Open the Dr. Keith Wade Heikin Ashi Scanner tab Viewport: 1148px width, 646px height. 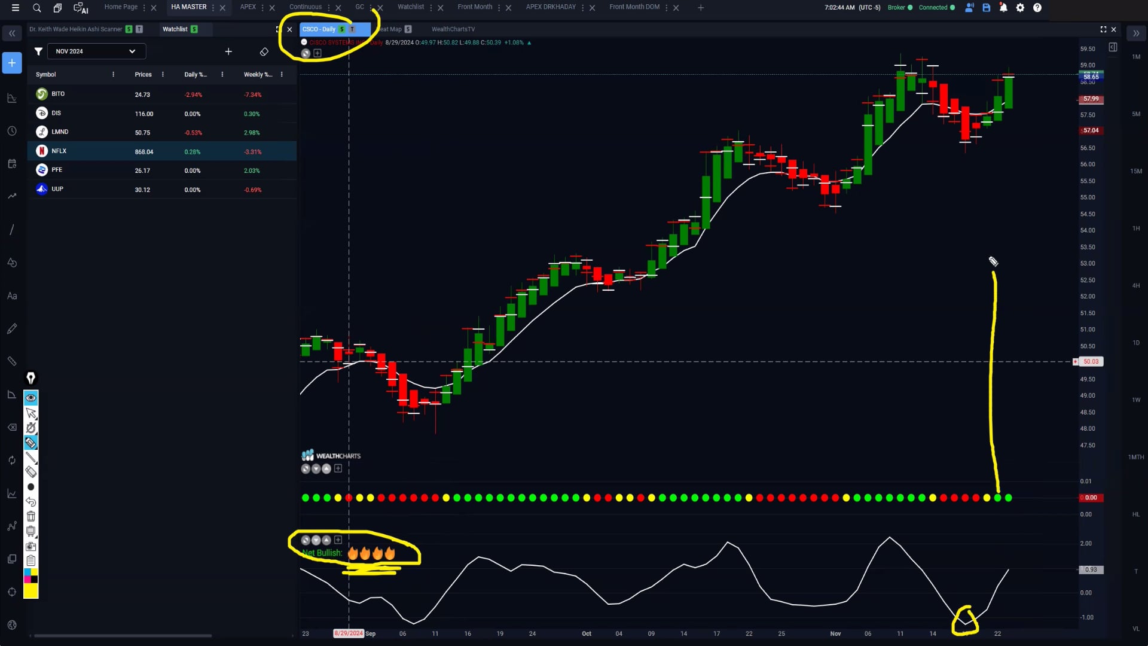click(x=76, y=29)
